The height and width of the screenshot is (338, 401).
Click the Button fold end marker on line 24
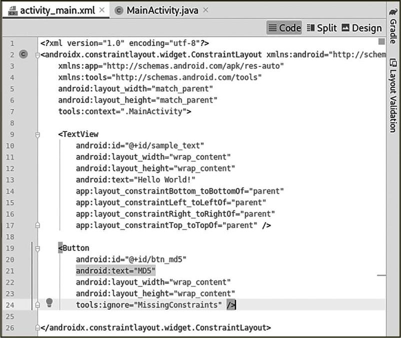pyautogui.click(x=38, y=305)
